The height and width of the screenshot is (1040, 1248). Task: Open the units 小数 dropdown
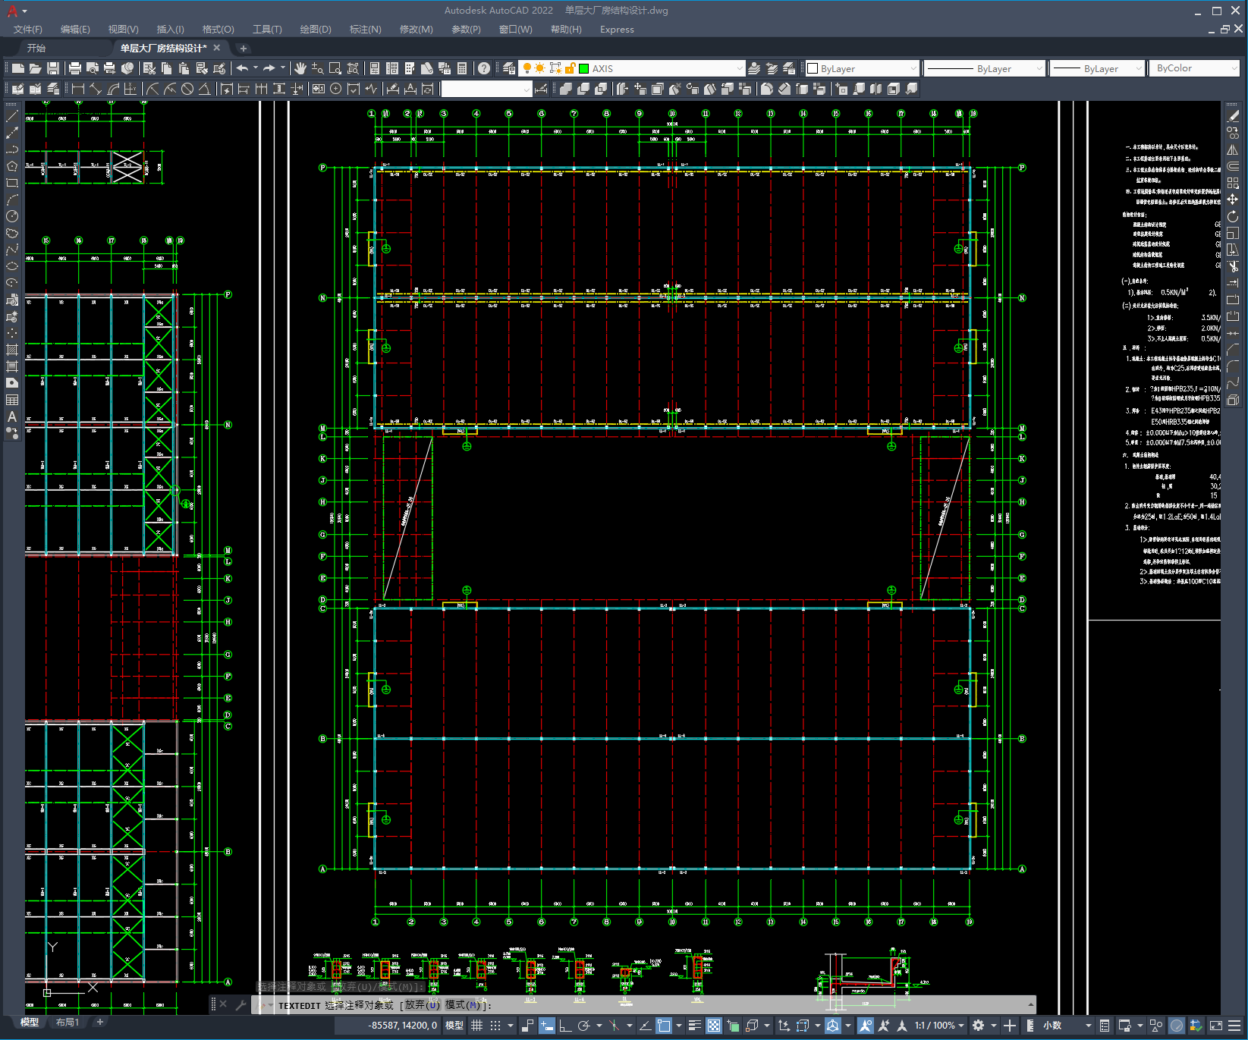coord(1067,1026)
